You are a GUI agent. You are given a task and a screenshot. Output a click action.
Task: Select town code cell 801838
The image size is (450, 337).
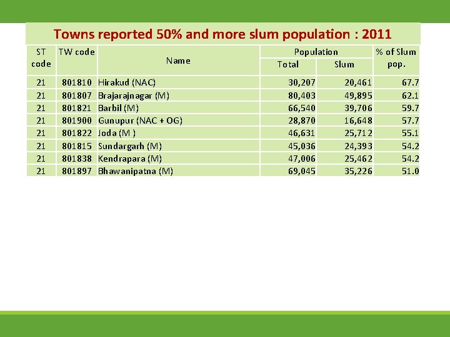[x=77, y=159]
